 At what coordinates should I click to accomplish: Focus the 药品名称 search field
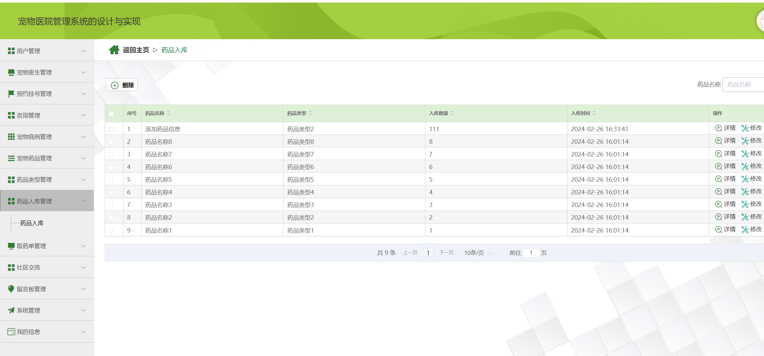[x=743, y=85]
